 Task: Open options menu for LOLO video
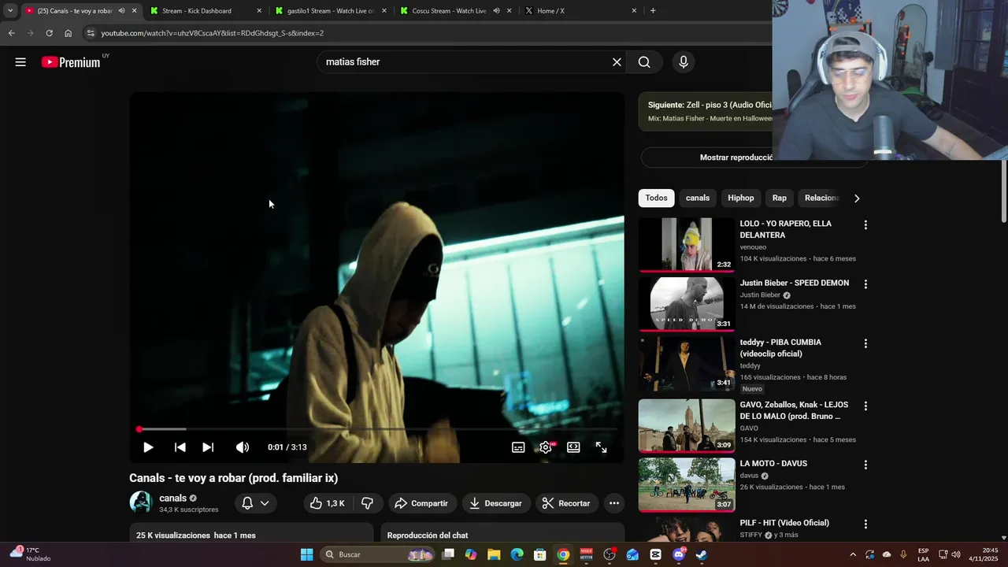(x=865, y=225)
